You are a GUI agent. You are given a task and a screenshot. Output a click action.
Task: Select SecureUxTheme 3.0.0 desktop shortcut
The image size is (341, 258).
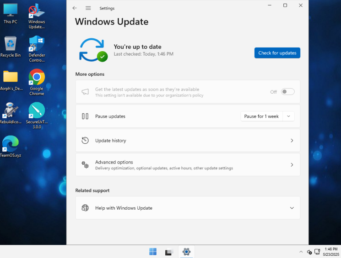click(x=37, y=116)
